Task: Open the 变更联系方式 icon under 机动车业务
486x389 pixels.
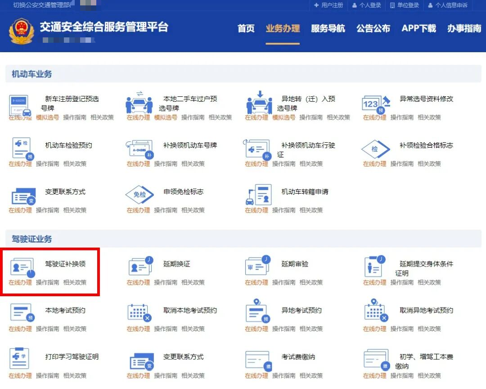Action: tap(23, 196)
